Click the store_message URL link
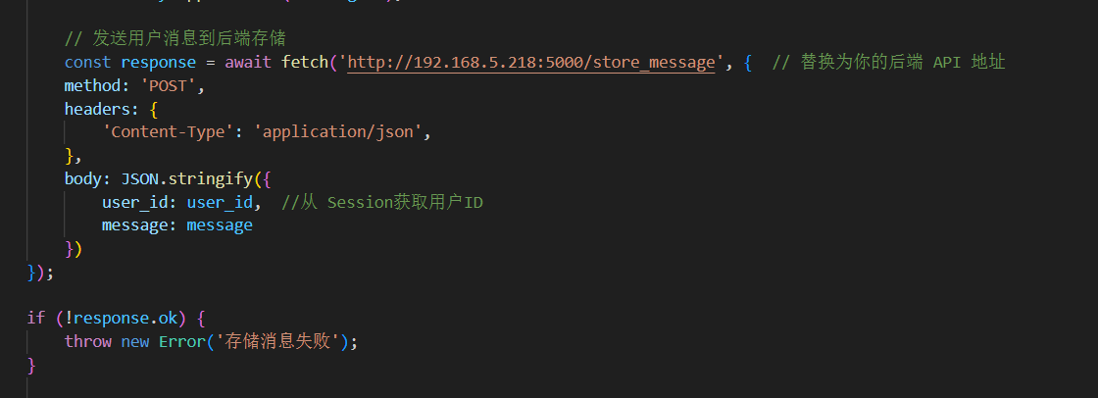 point(531,63)
